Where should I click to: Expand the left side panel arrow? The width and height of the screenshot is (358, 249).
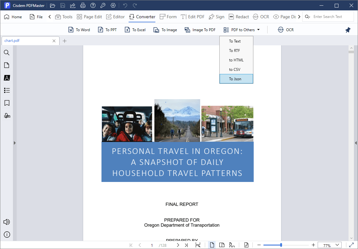(x=14, y=143)
